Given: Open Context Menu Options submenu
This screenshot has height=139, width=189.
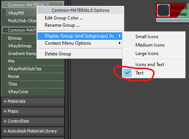Looking at the screenshot, I should coord(80,43).
